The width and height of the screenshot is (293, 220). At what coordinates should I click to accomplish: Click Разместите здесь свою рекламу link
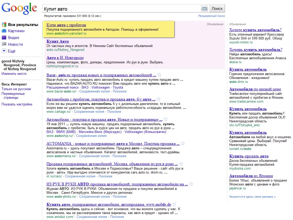(252, 197)
